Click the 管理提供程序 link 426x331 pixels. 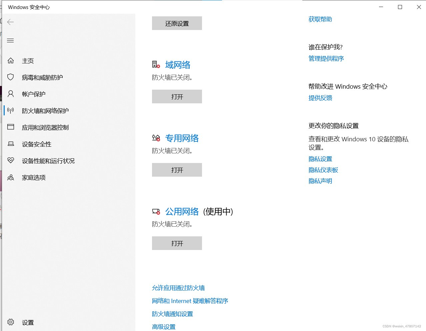coord(326,59)
